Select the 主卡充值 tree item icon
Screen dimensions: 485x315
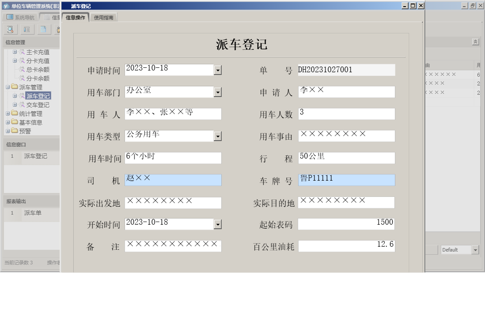click(23, 52)
